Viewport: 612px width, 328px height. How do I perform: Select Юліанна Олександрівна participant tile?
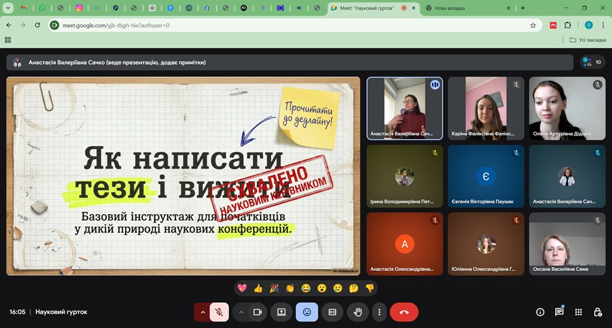click(486, 244)
